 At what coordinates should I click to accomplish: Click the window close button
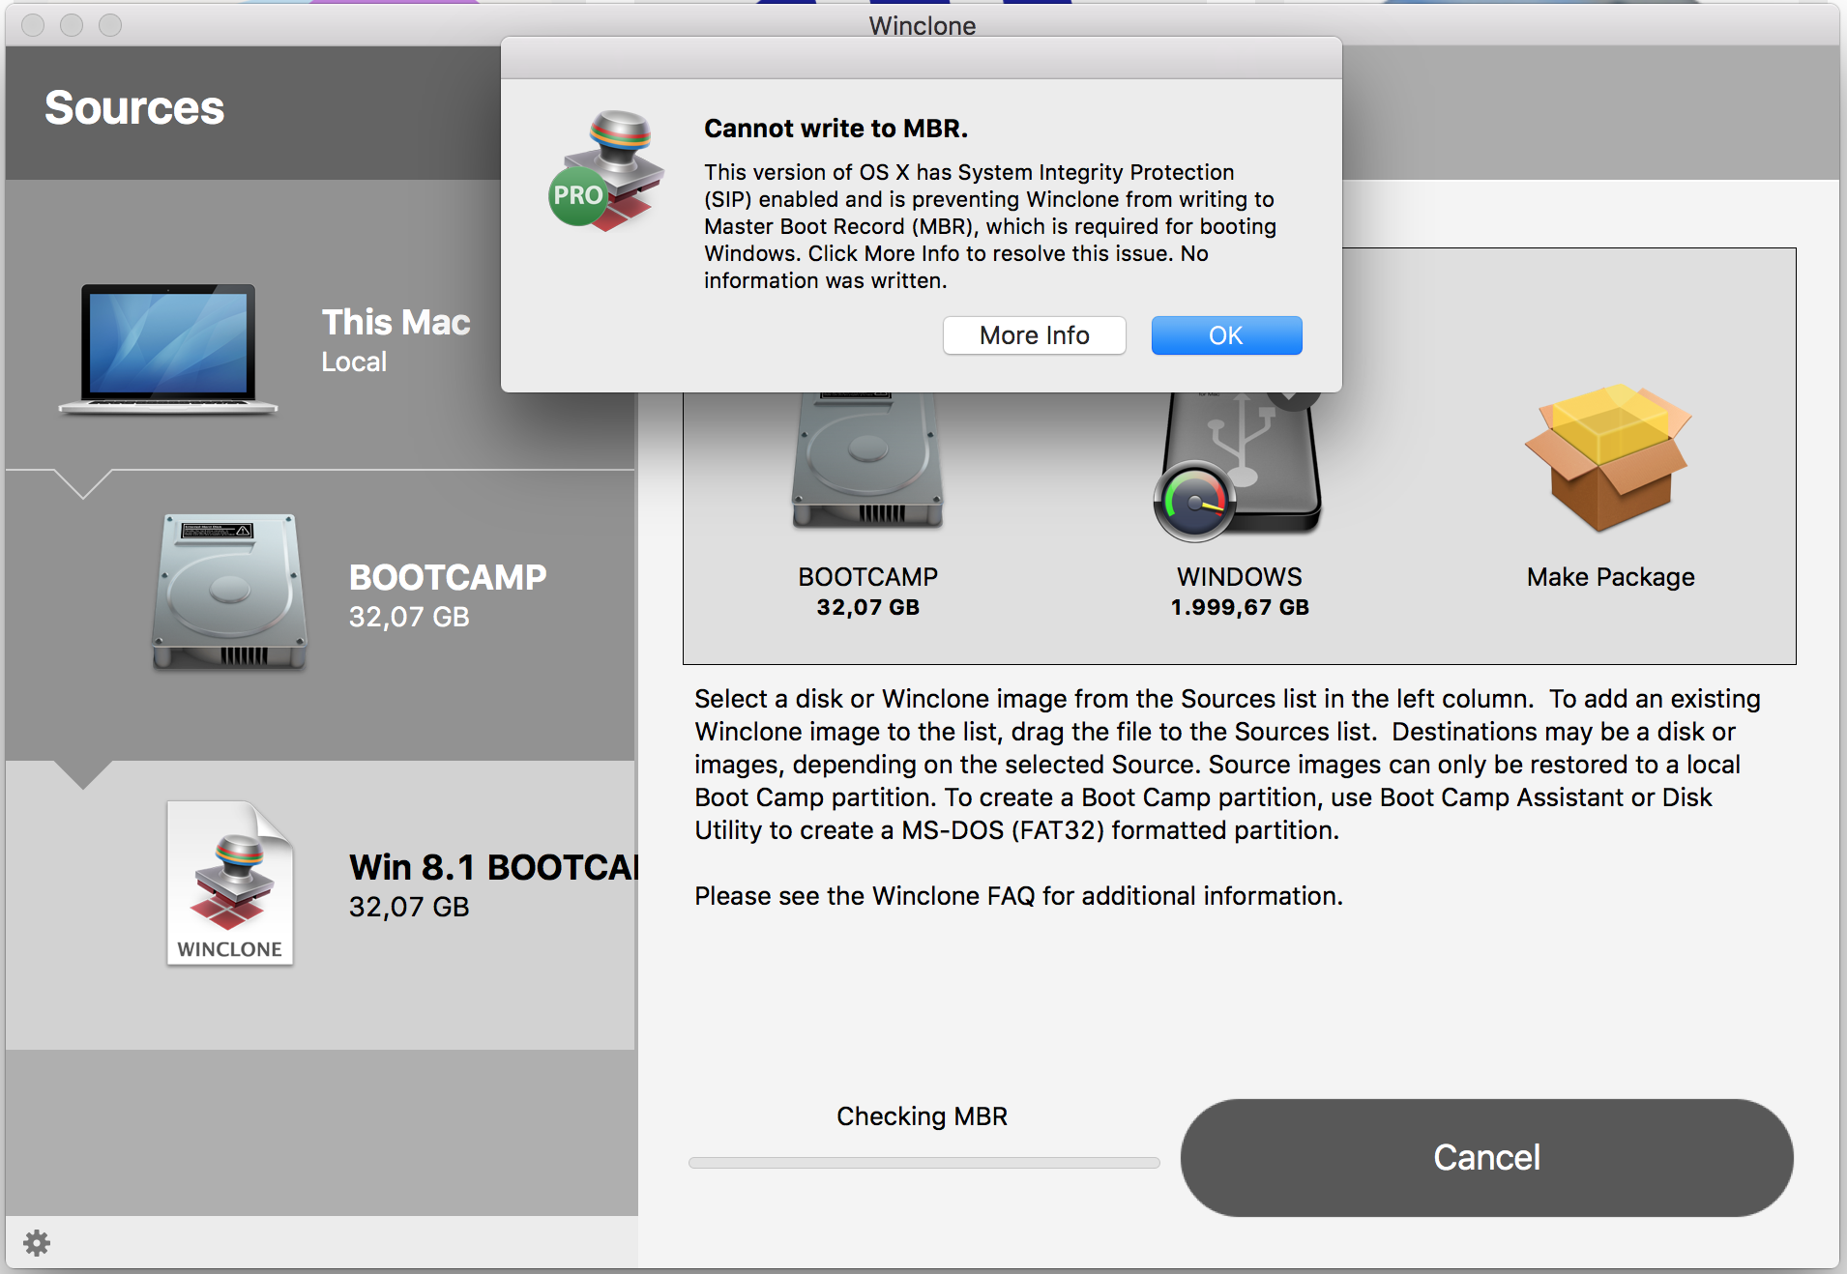click(33, 24)
